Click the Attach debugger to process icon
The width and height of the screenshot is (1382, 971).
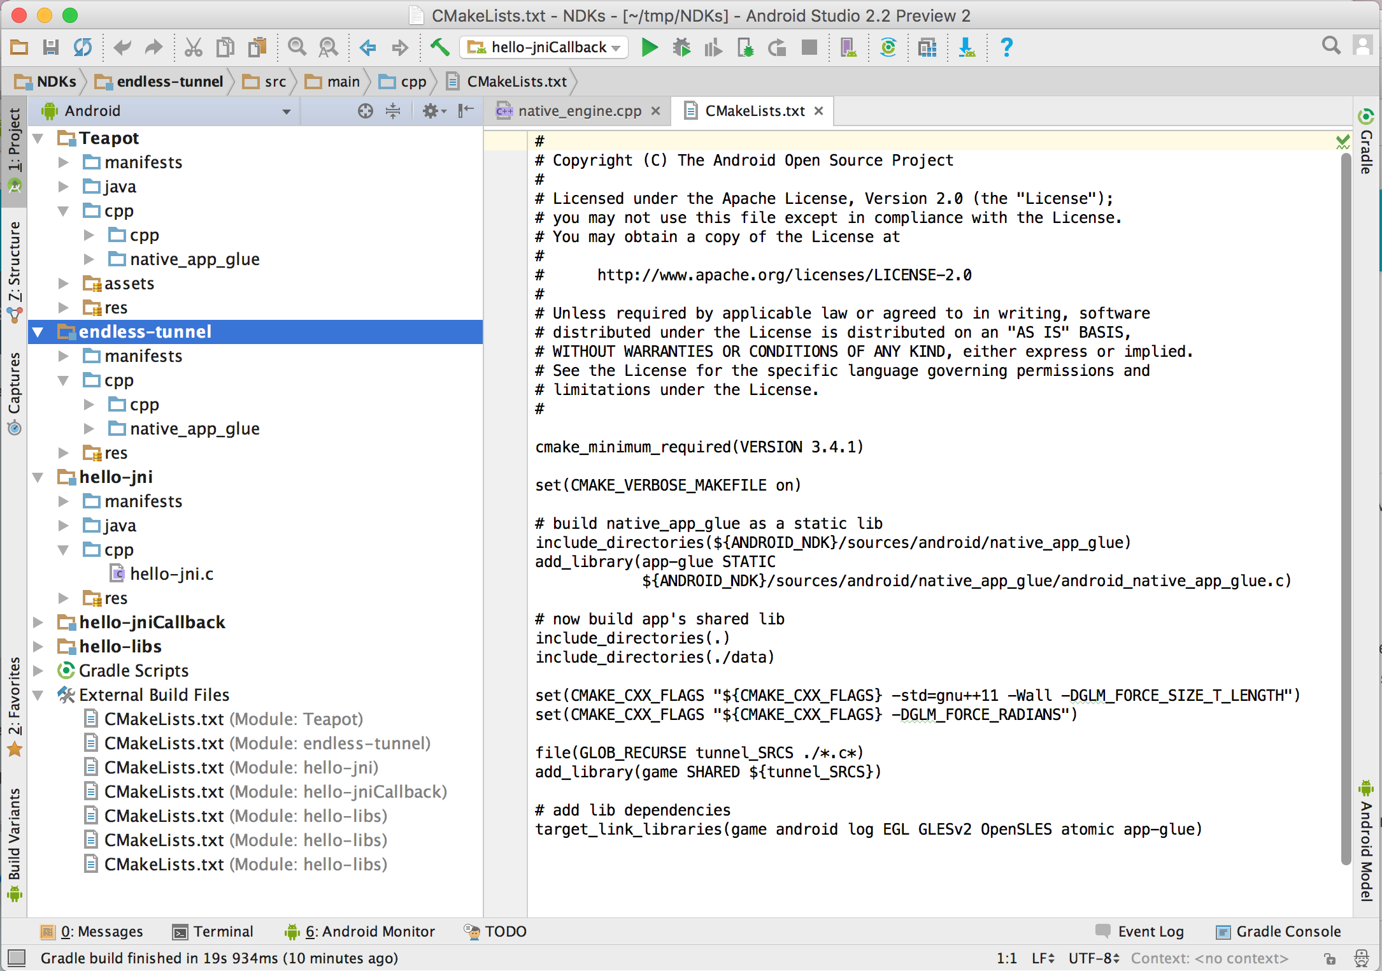pyautogui.click(x=746, y=47)
